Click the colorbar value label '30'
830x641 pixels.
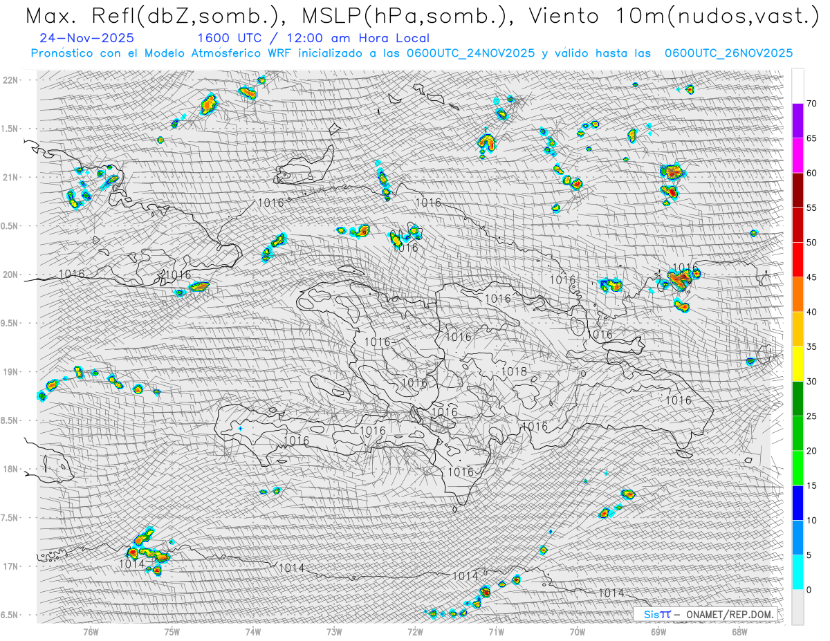[x=811, y=382]
